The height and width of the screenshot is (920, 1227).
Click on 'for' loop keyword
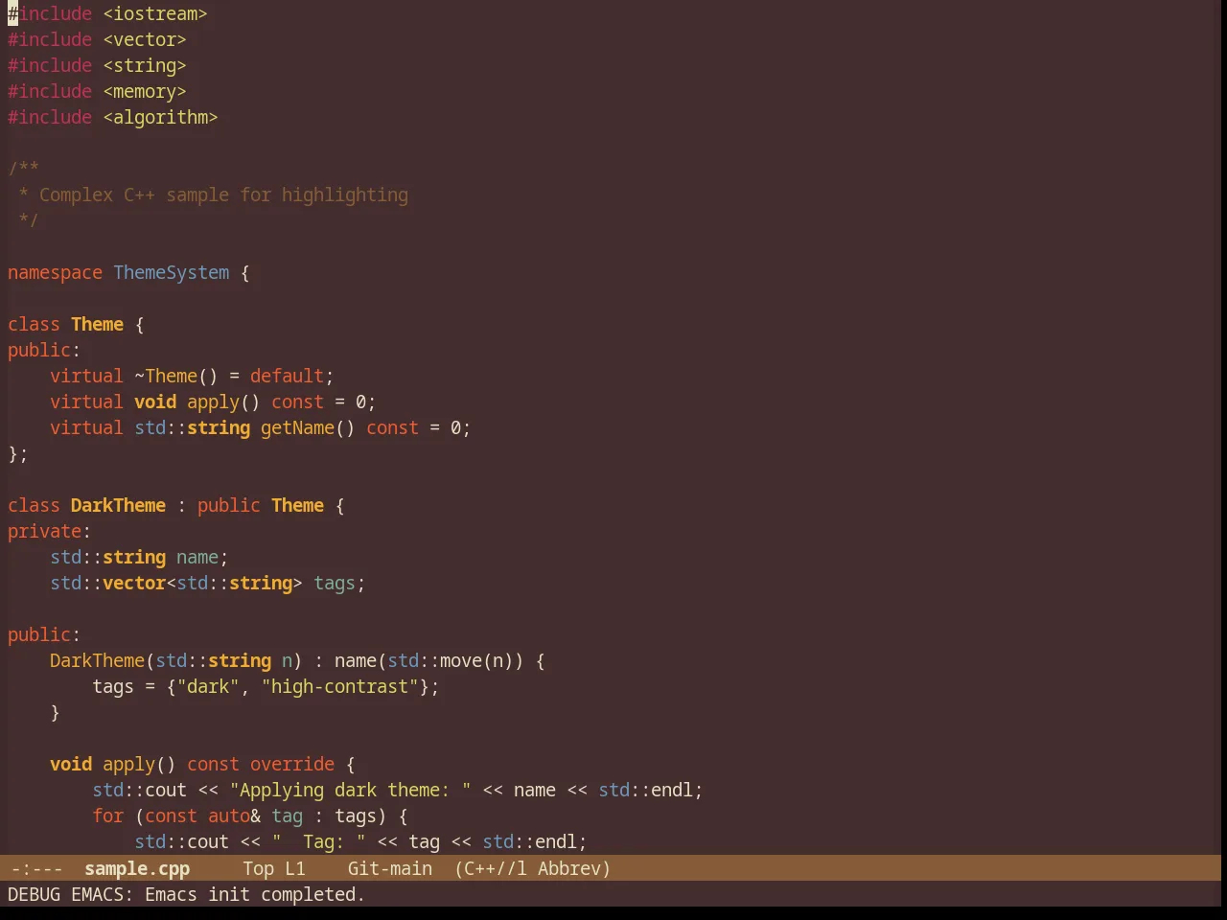click(107, 816)
